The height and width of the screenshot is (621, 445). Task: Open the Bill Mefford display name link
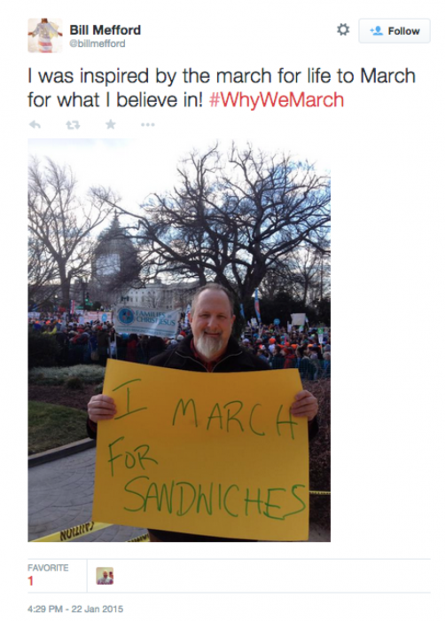pyautogui.click(x=105, y=29)
